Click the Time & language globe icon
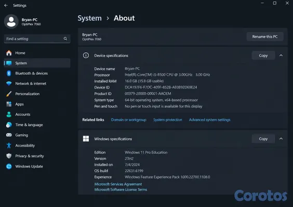The image size is (293, 207). 9,125
